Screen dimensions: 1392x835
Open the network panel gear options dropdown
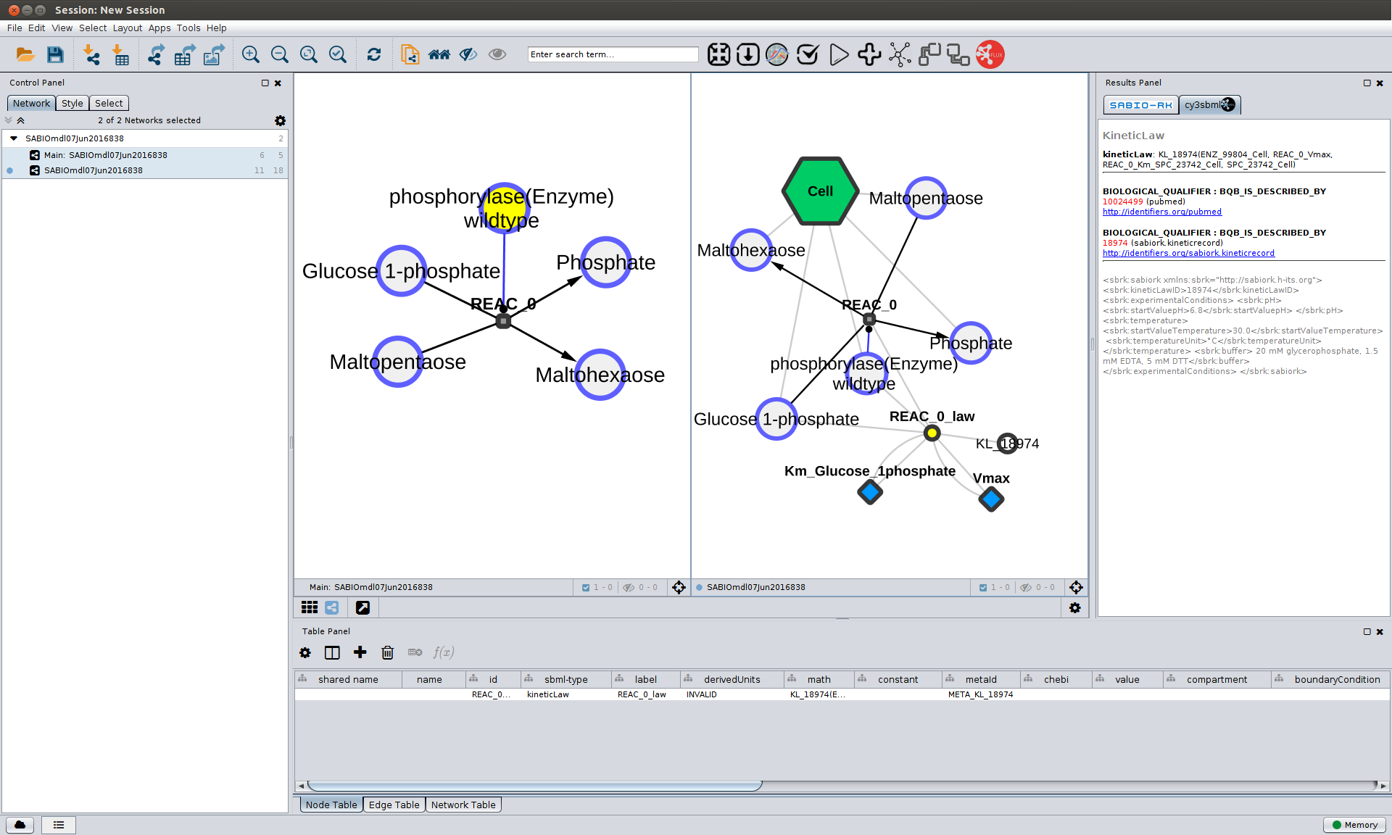tap(281, 121)
